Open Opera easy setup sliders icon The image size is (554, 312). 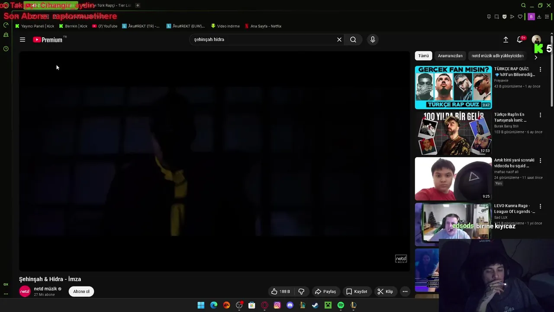547,16
